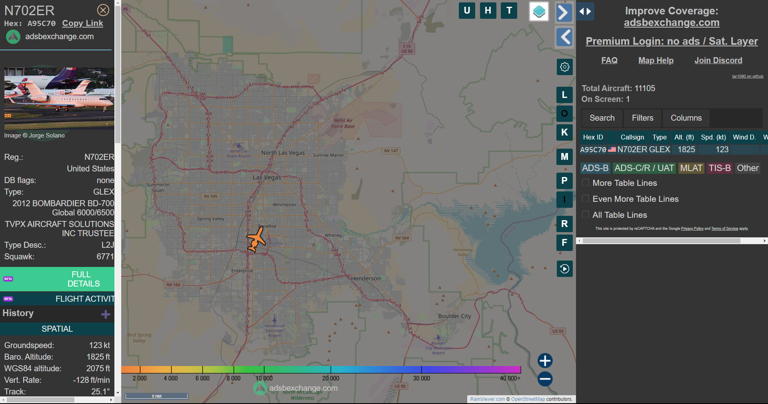Image resolution: width=768 pixels, height=404 pixels.
Task: Sort table by Hex ID column
Action: click(x=593, y=137)
